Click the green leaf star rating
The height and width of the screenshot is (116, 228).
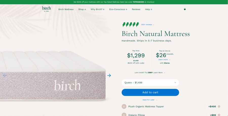tap(130, 24)
